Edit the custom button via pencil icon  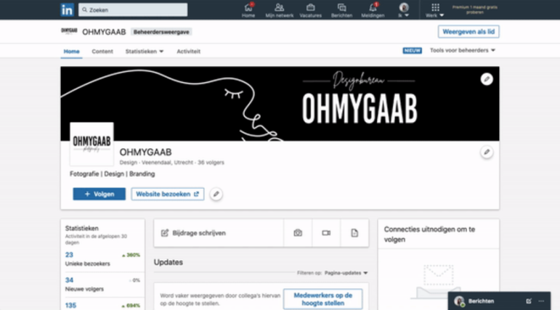216,194
